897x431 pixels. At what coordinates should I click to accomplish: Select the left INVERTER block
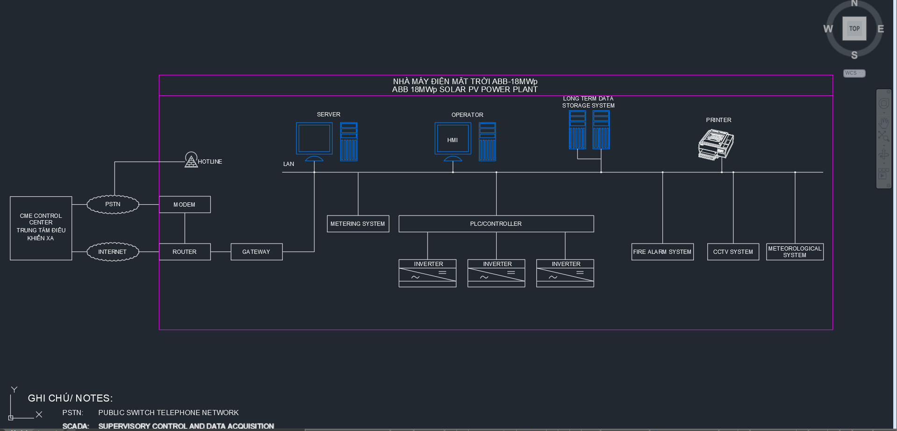tap(427, 273)
